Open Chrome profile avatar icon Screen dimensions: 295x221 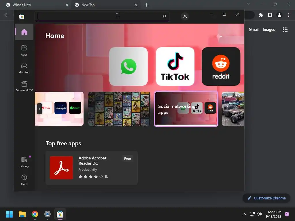279,15
